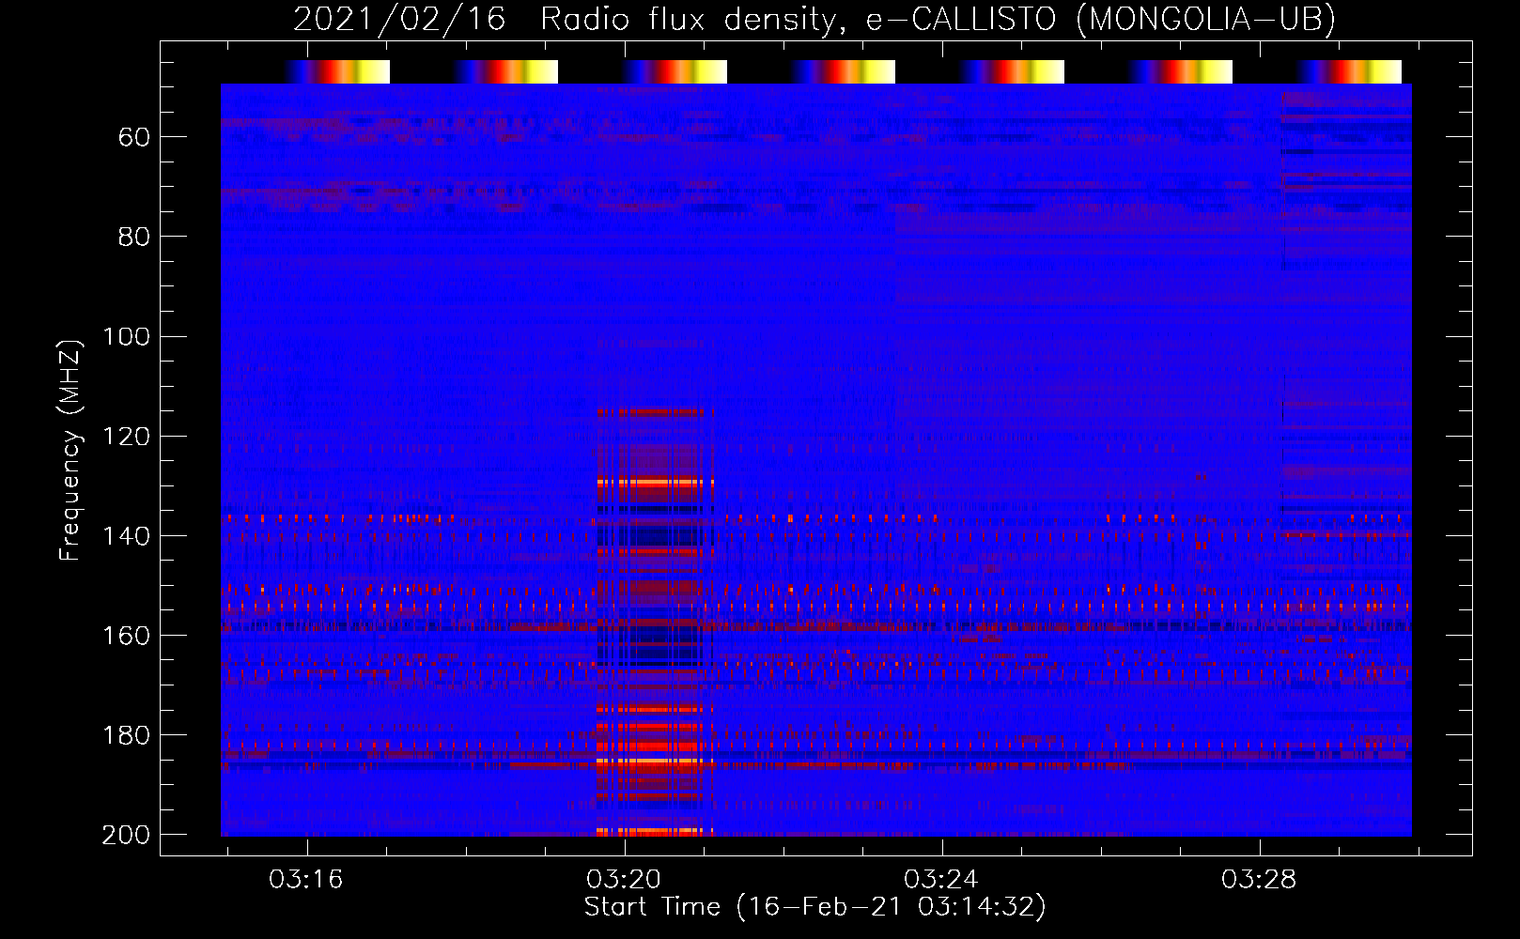Viewport: 1520px width, 939px height.
Task: Click the 03:16 time tick label
Action: [306, 880]
